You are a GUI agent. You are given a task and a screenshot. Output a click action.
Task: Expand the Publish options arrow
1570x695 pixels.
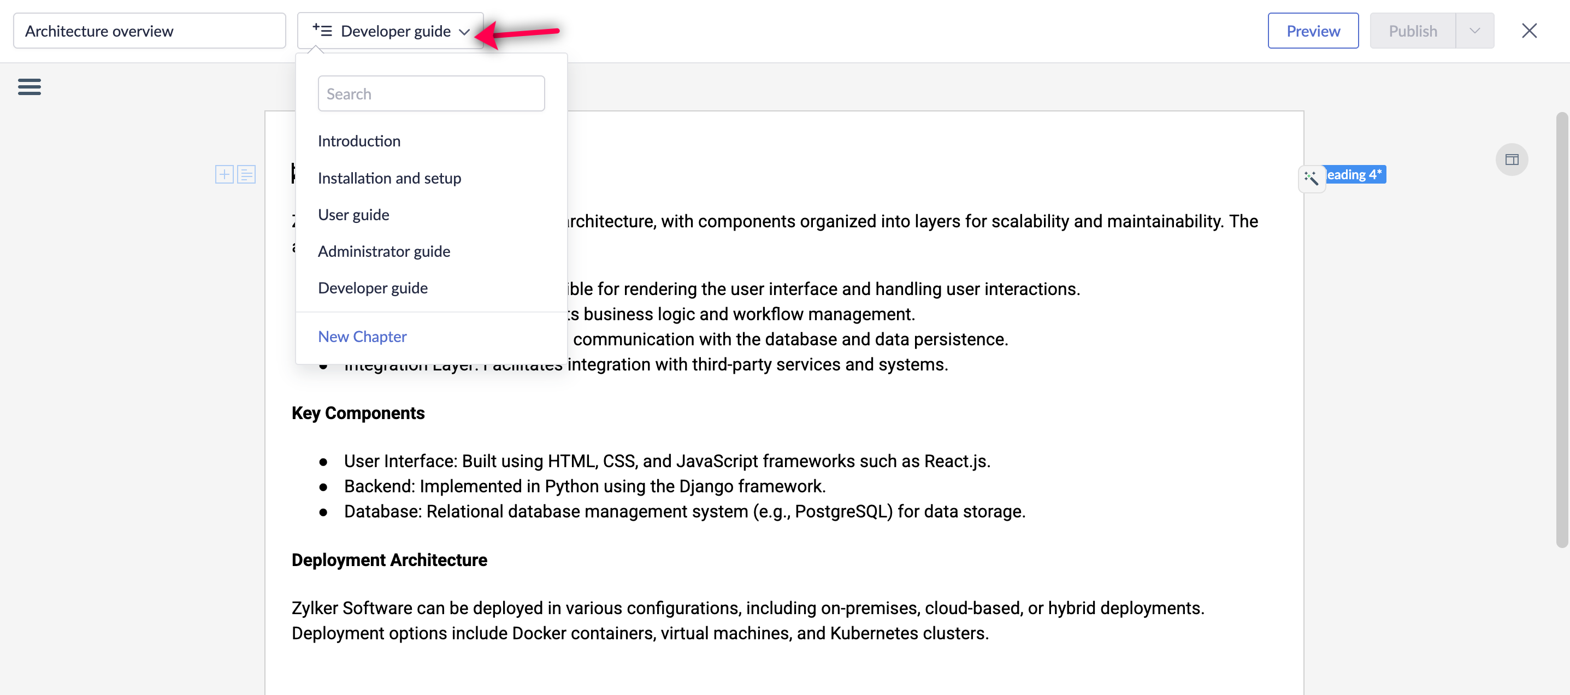pyautogui.click(x=1474, y=31)
